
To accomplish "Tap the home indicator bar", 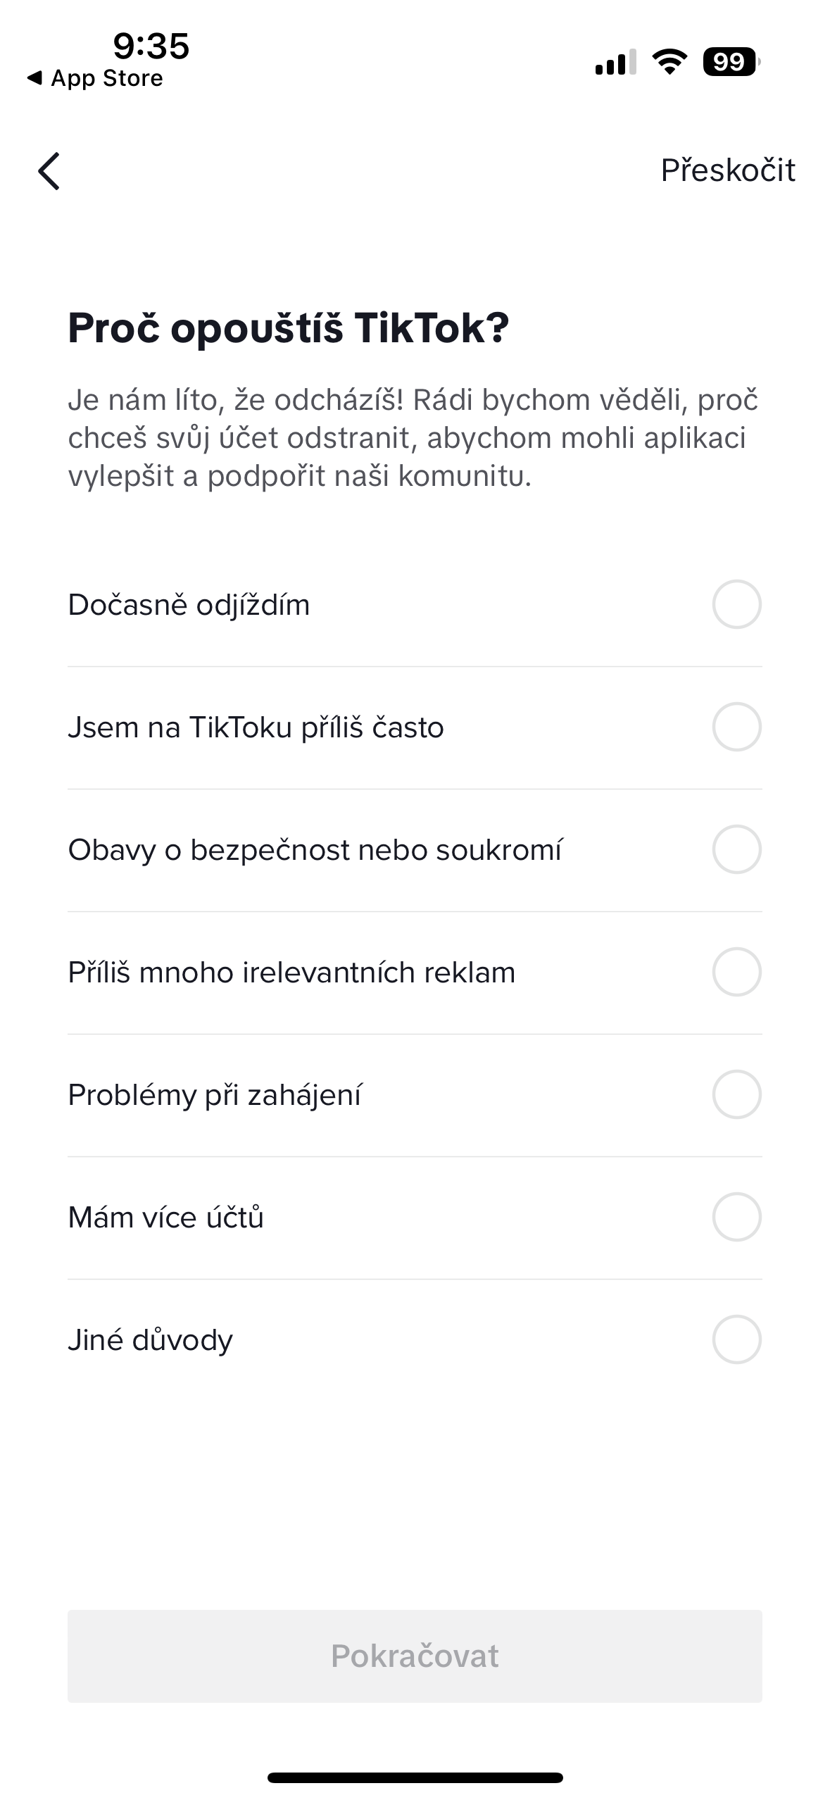I will click(x=415, y=1777).
